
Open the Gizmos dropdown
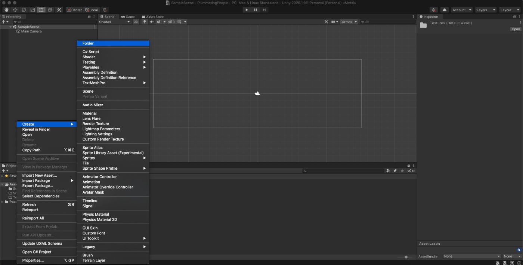[347, 22]
